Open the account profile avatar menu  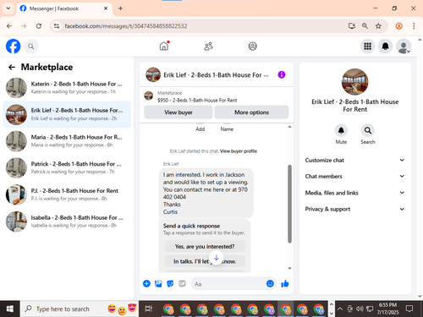click(404, 46)
